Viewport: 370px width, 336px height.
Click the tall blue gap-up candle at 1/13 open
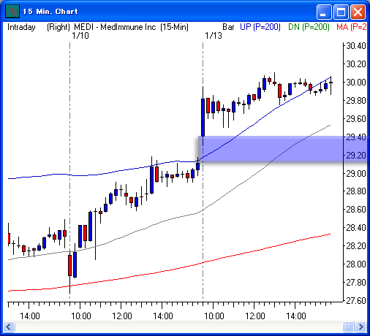click(x=203, y=118)
